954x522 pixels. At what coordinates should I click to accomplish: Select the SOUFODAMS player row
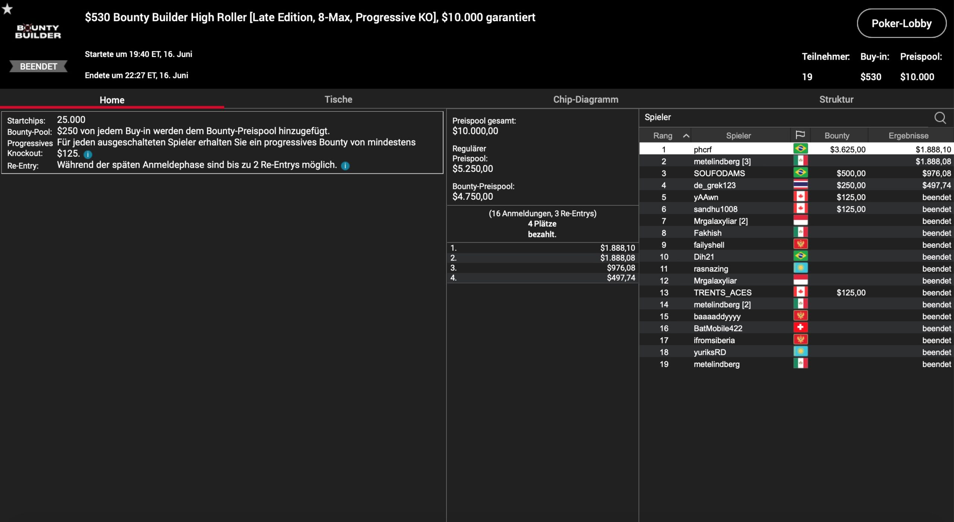(x=719, y=173)
